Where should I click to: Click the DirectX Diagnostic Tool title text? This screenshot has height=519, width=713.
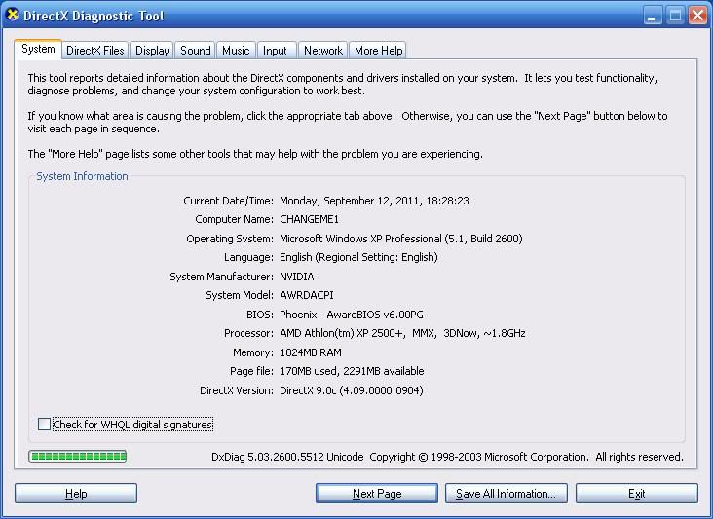94,16
